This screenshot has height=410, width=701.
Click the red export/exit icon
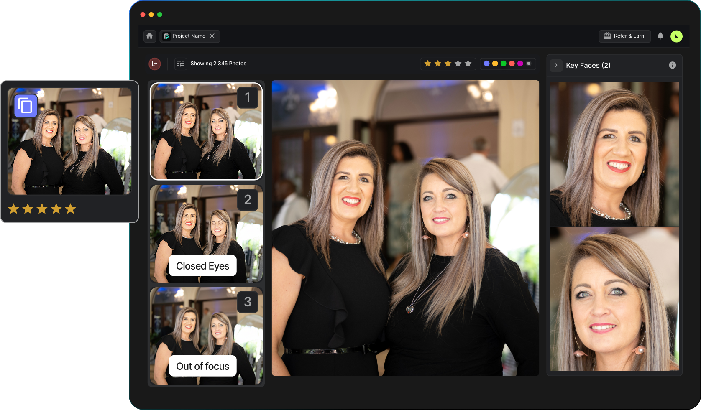pos(154,64)
